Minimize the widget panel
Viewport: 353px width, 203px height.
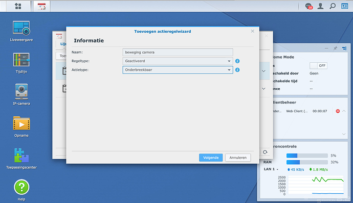326,48
